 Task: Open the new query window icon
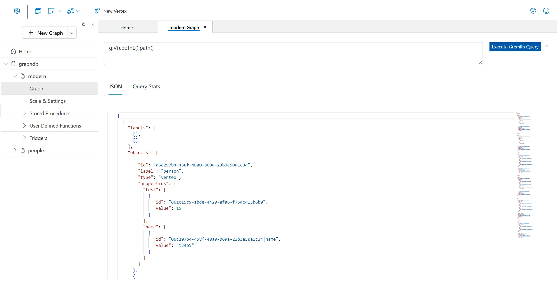click(x=38, y=11)
